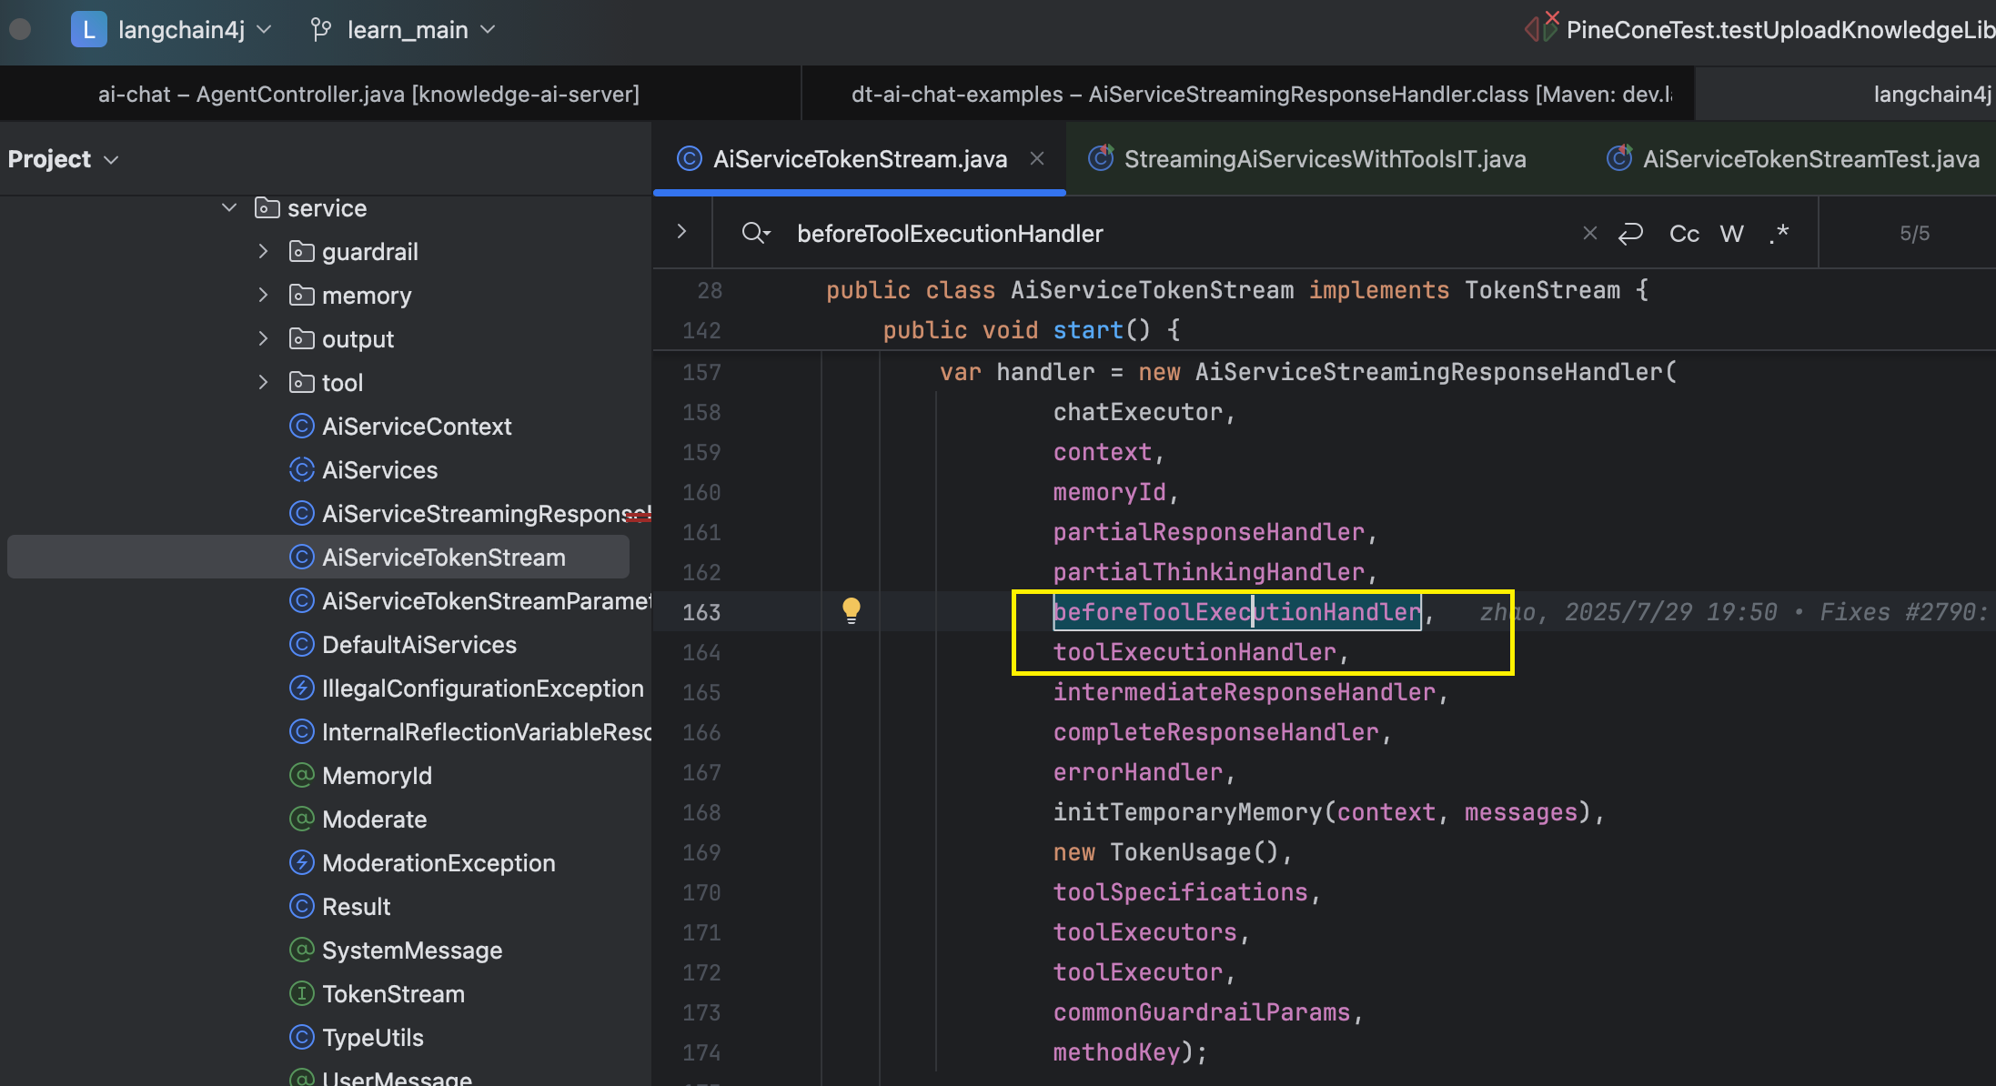
Task: Click the langchain4j project badge icon
Action: 88,30
